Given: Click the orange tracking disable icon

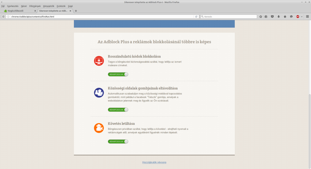Looking at the screenshot, I should [x=99, y=128].
